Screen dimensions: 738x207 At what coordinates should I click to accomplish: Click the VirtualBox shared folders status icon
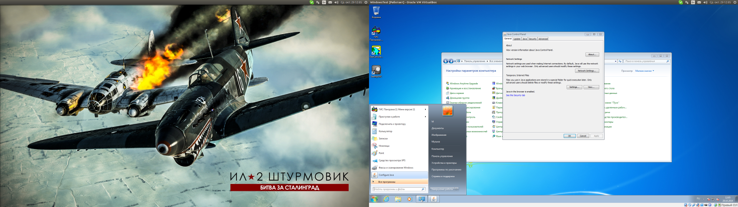tap(701, 205)
